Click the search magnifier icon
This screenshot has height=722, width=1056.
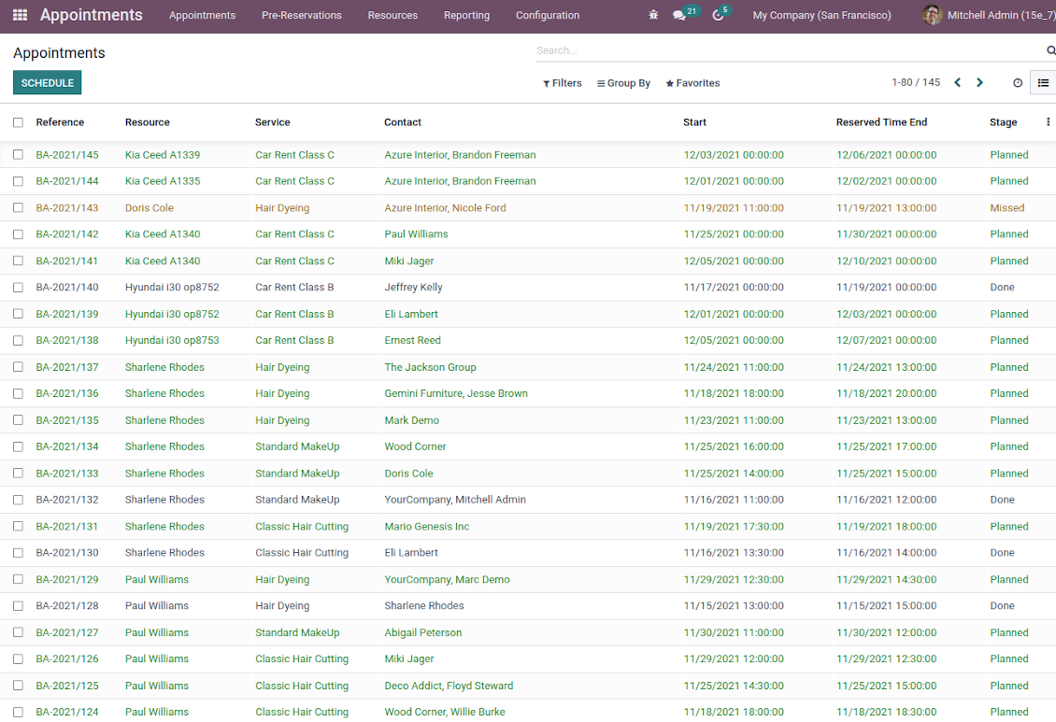tap(1050, 50)
